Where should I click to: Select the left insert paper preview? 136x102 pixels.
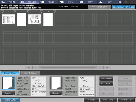click(8, 83)
